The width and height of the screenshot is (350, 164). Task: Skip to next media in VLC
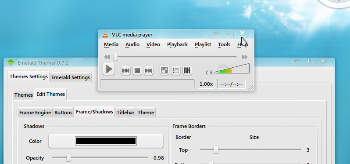click(149, 71)
